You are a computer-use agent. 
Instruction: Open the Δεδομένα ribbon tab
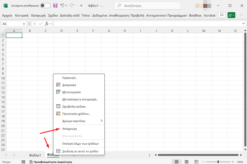point(100,15)
